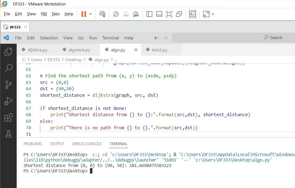
Task: Open the Terminal menu in VS Code
Action: (x=110, y=38)
